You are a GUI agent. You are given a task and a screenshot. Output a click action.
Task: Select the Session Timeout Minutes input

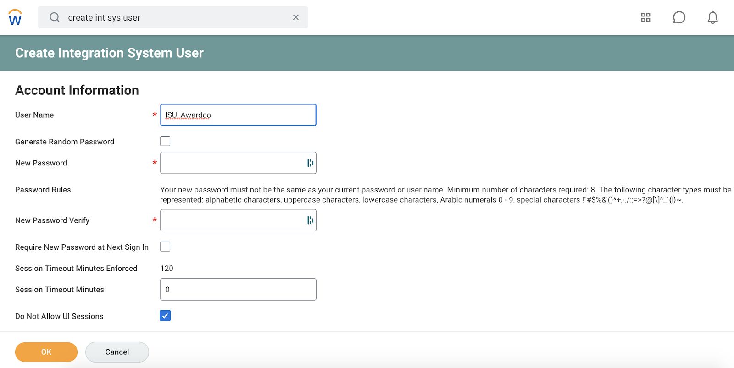click(x=238, y=290)
